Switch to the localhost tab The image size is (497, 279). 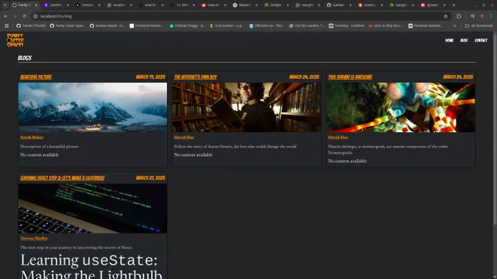pos(119,5)
